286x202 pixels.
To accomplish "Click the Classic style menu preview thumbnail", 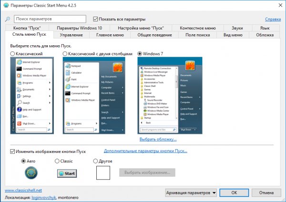I will pos(32,96).
